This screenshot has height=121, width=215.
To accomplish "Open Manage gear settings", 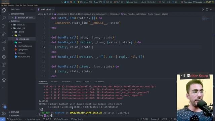I will [4, 114].
